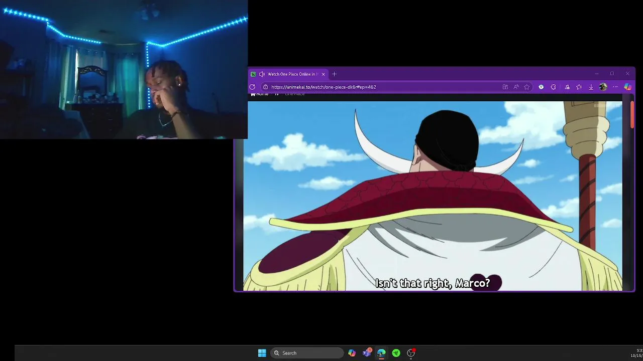Open the people icon in toolbar

(567, 87)
